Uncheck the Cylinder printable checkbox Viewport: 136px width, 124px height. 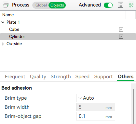tap(121, 37)
